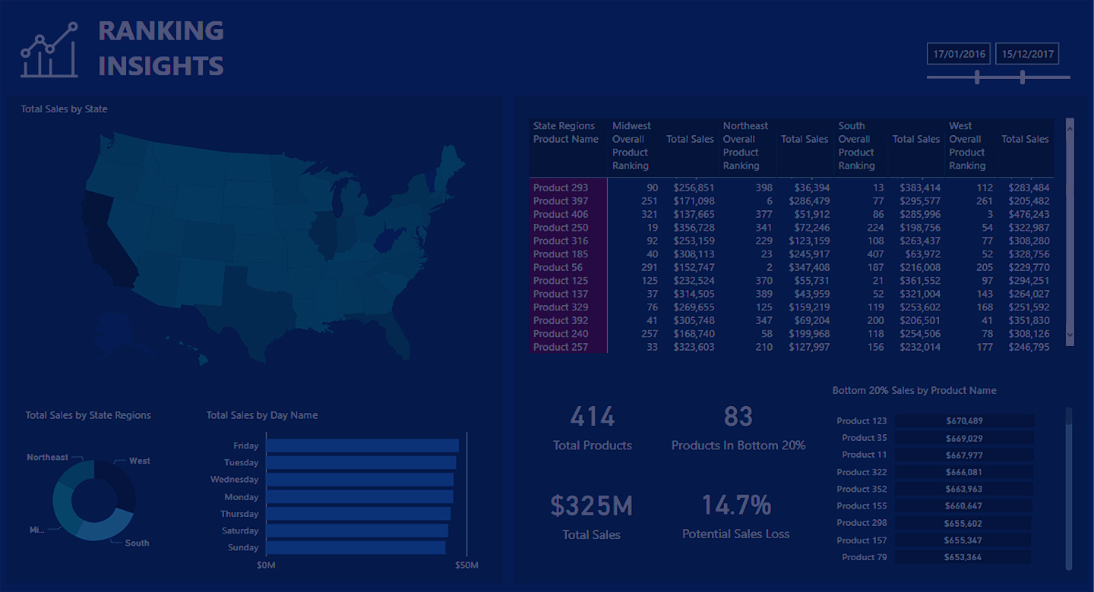The image size is (1094, 592).
Task: Set the start date field 17/01/2016
Action: point(959,54)
